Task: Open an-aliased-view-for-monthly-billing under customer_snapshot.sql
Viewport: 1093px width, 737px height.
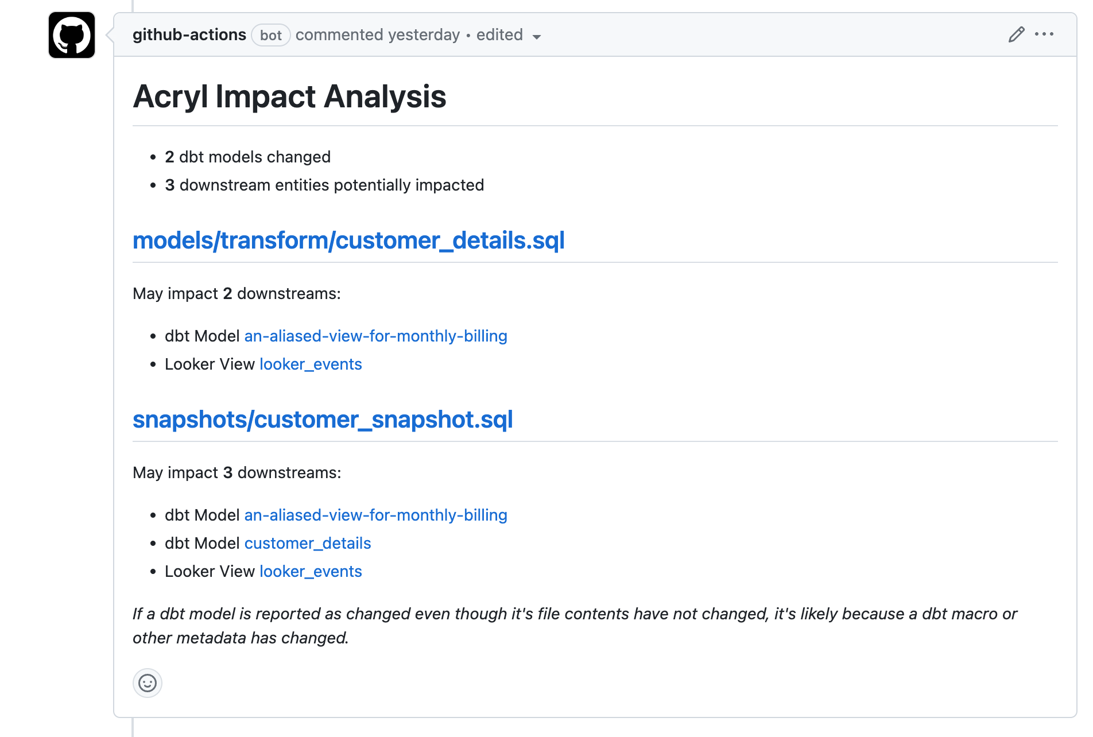Action: coord(376,515)
